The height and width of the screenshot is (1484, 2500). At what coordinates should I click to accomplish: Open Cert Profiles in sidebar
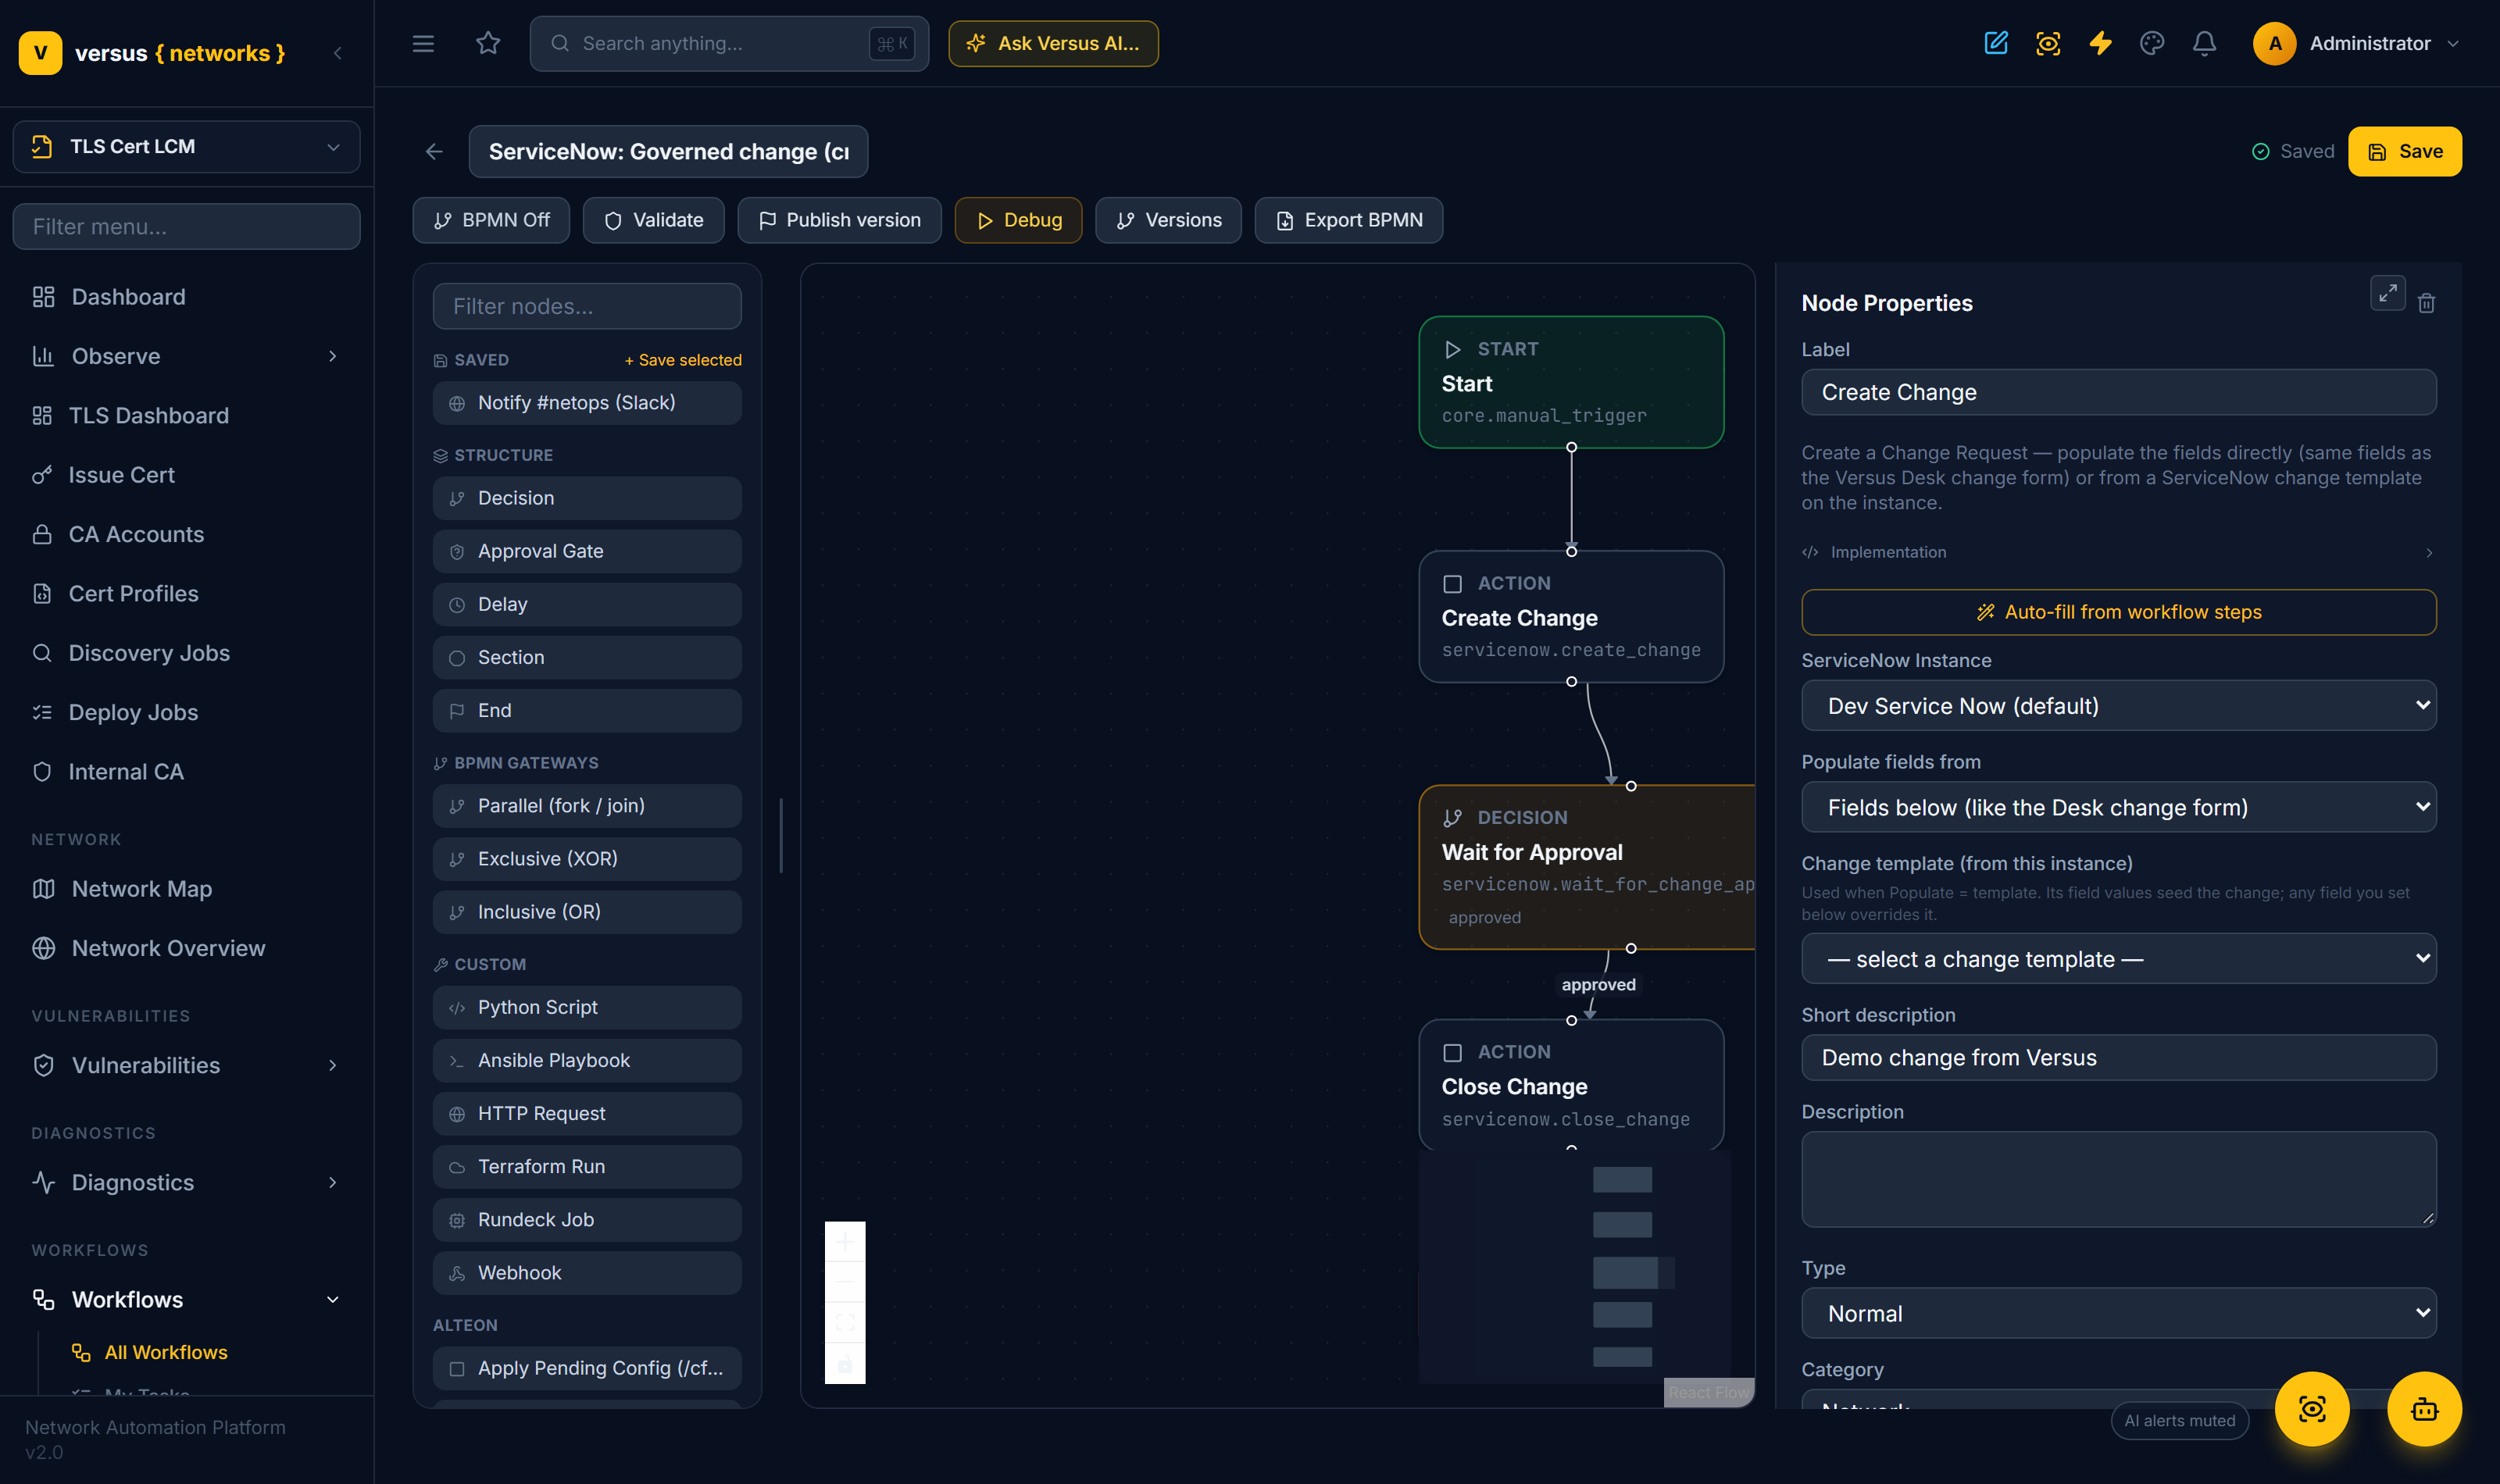(187, 593)
